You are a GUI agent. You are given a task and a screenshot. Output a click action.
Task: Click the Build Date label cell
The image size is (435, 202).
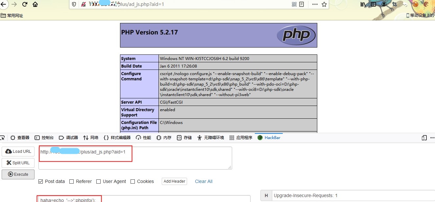point(139,66)
